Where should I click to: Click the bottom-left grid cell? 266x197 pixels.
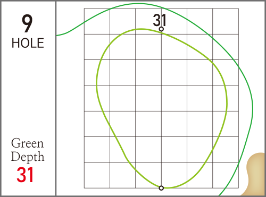97,175
